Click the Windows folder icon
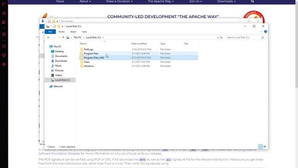 point(82,66)
